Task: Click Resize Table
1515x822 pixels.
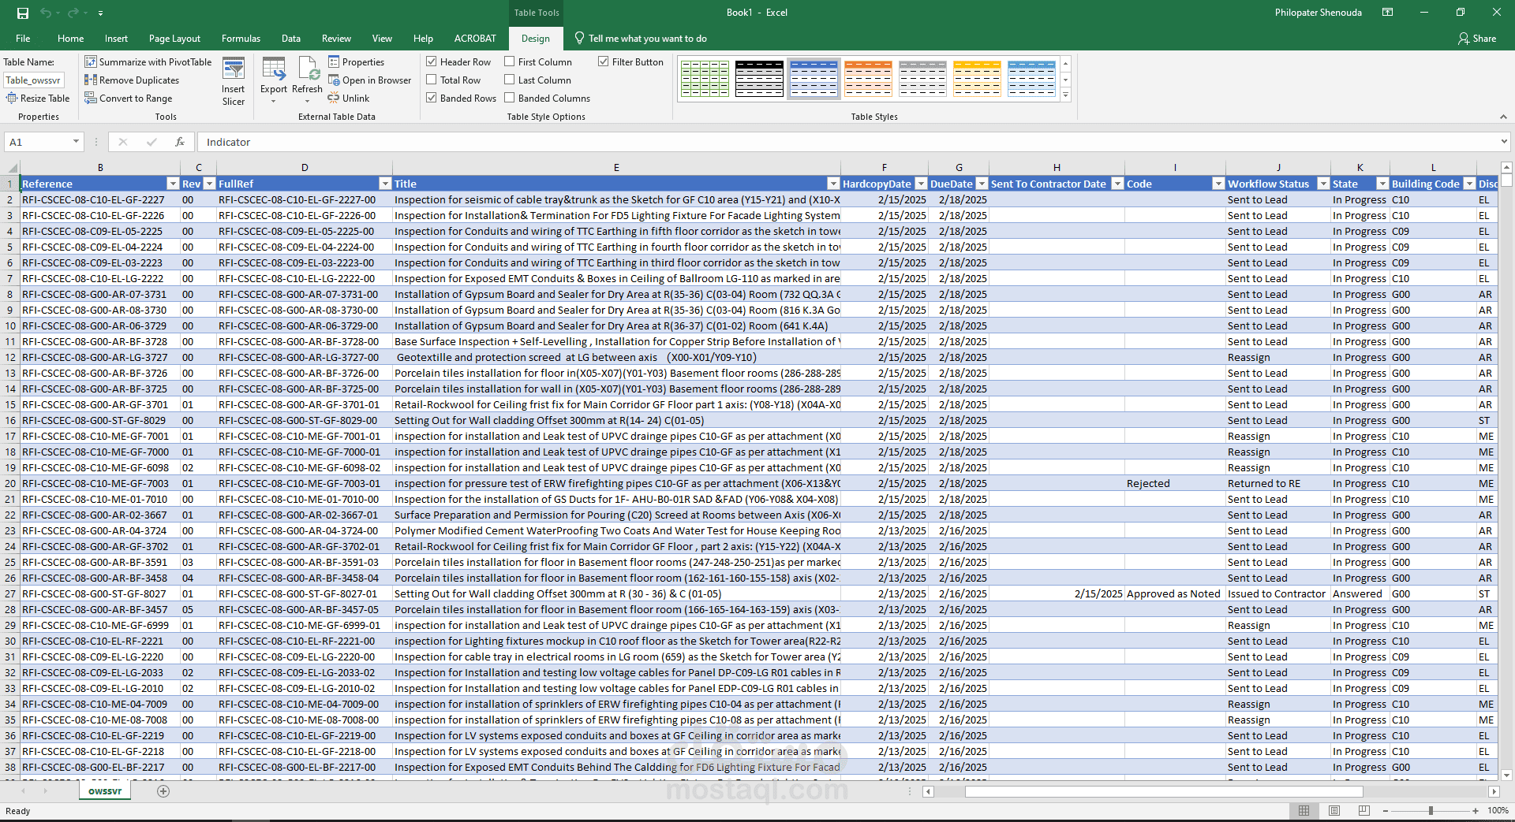Action: 38,98
